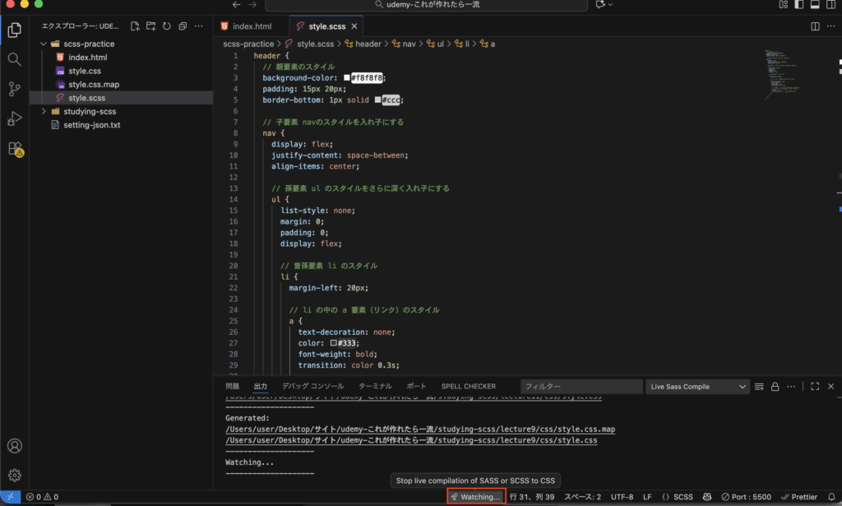
Task: Open the Live Sass Compile output dropdown
Action: [697, 387]
